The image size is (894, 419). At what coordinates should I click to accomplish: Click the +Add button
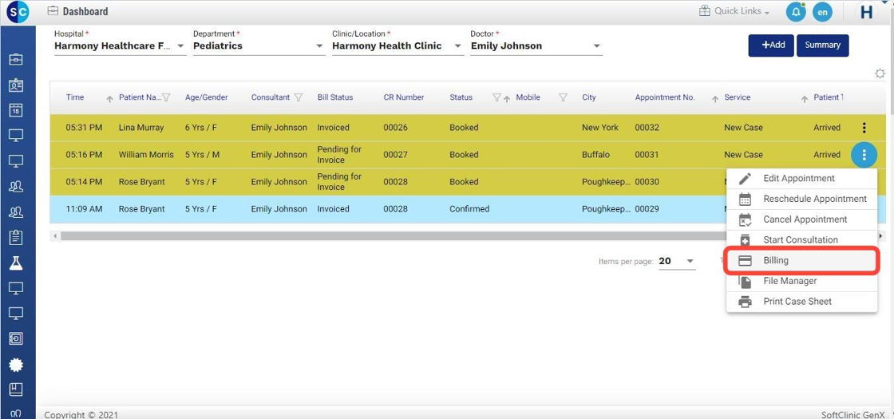(x=770, y=45)
